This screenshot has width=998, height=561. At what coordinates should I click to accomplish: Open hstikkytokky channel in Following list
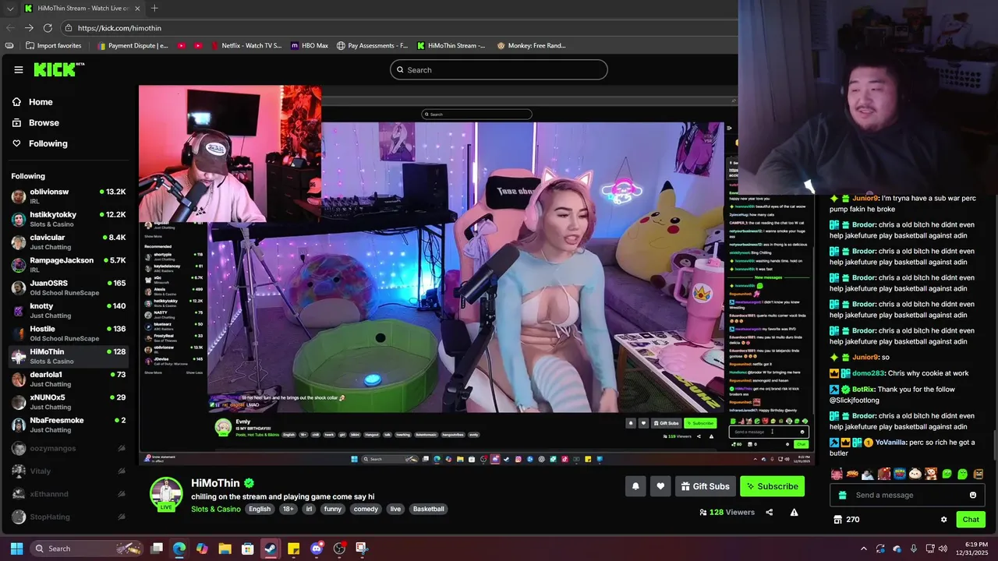(69, 219)
